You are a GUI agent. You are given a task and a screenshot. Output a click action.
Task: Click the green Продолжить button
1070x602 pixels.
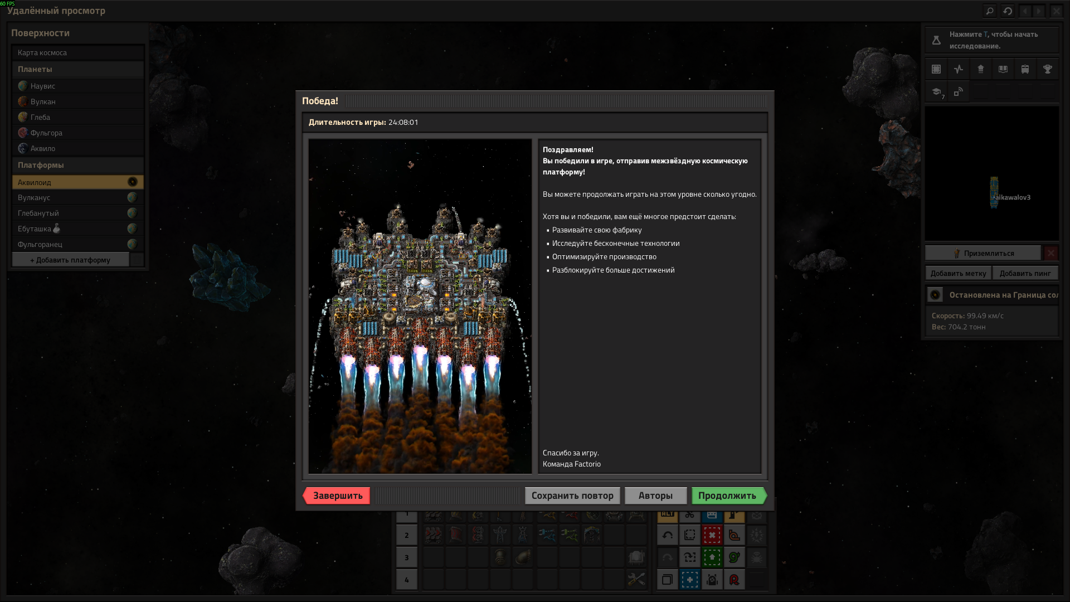tap(728, 496)
